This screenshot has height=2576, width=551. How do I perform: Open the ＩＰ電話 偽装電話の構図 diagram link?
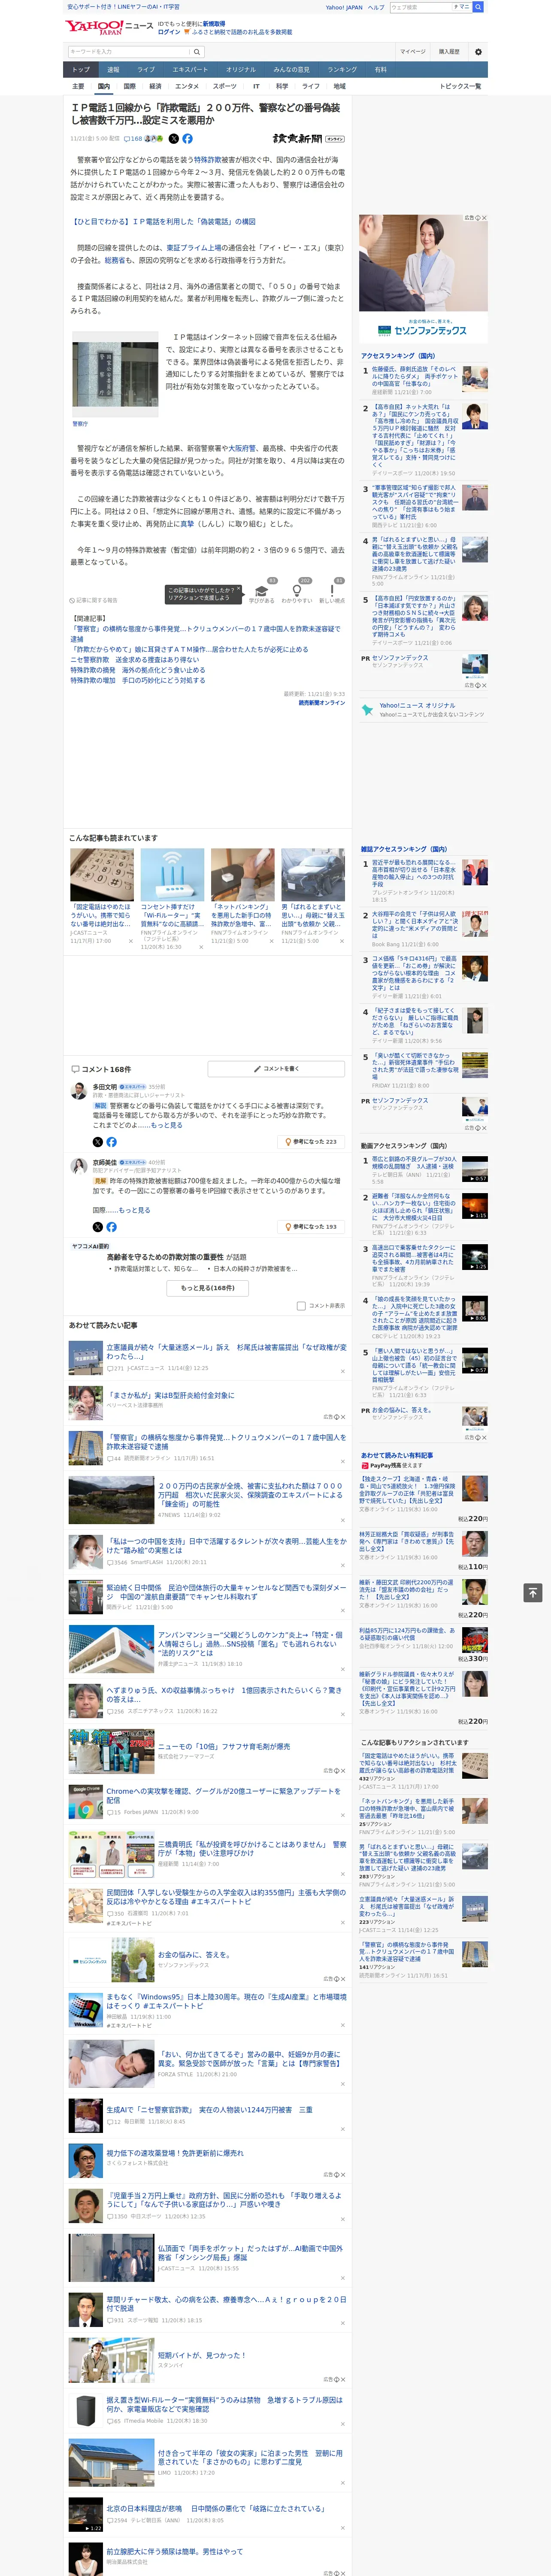tap(163, 222)
